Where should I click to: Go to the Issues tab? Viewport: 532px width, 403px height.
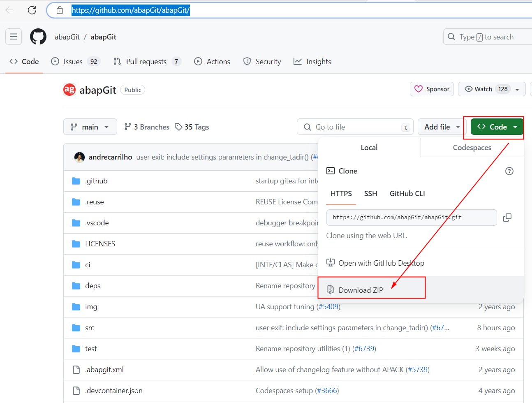(75, 61)
